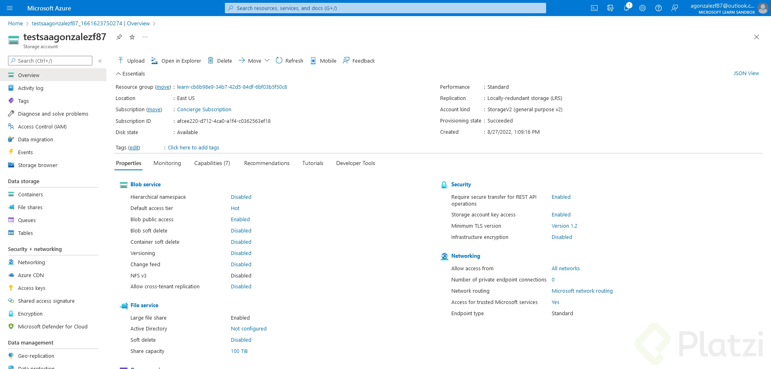
Task: Click Open in Explorer command
Action: [x=176, y=61]
